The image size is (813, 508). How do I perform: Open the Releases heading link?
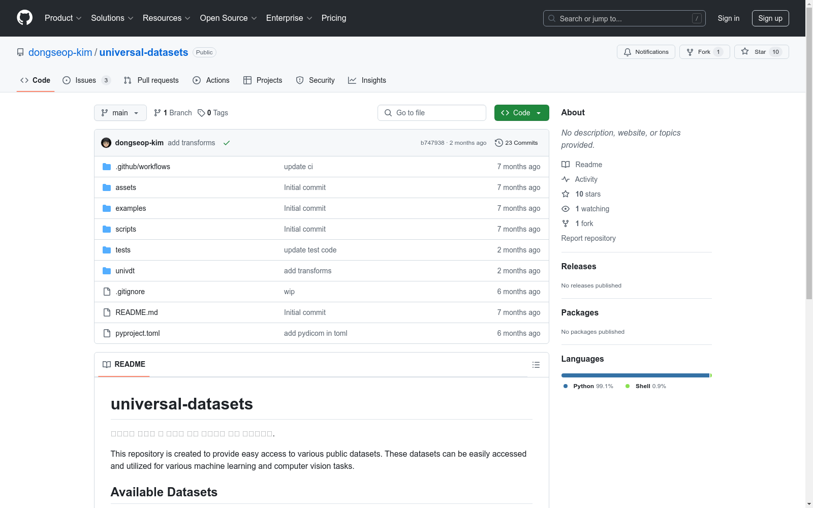(579, 266)
